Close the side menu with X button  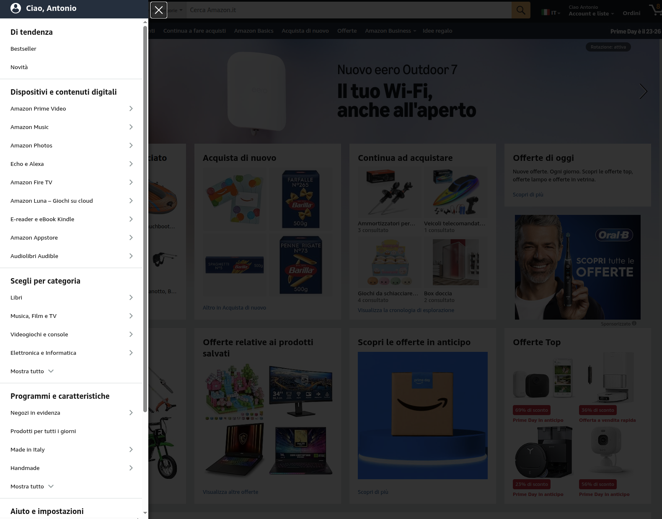point(159,10)
